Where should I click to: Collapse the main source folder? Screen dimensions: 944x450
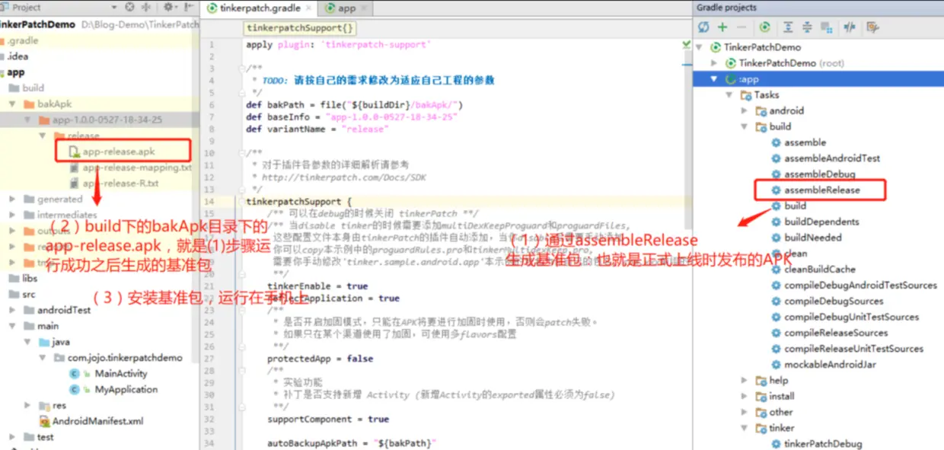pos(11,326)
